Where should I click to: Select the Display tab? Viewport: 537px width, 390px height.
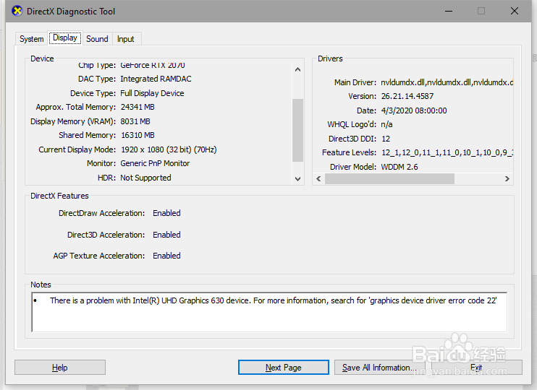[64, 38]
